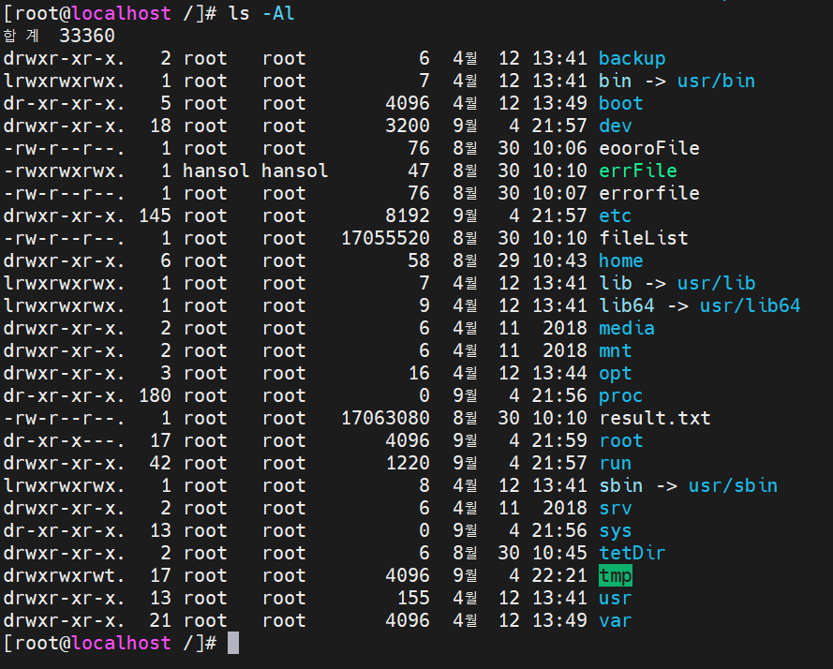
Task: Select the 'opt' directory name
Action: point(616,373)
